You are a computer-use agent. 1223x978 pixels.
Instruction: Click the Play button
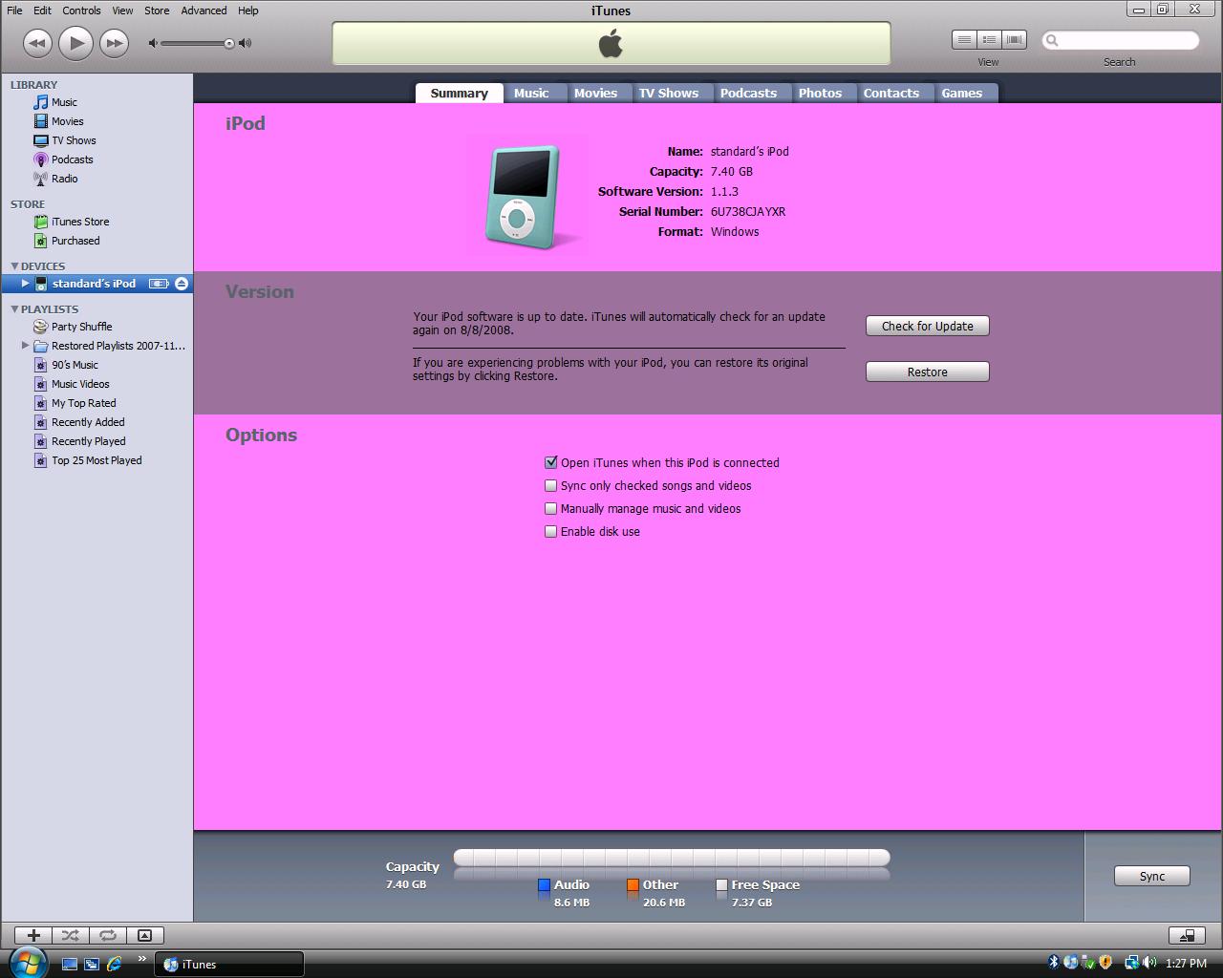[75, 43]
